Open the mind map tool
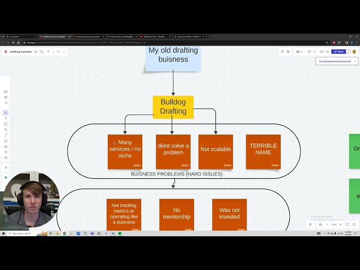 (x=6, y=152)
